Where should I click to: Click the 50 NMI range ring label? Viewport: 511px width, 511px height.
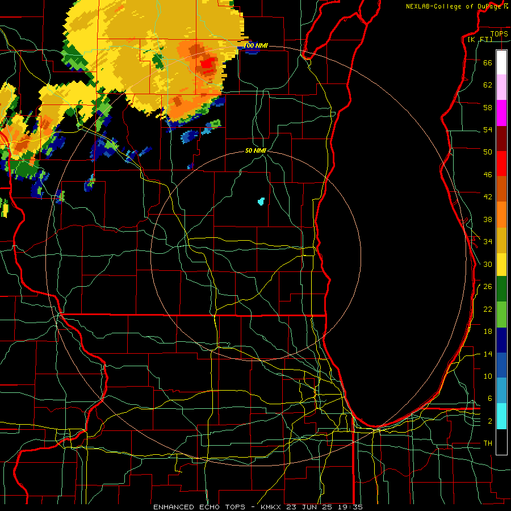click(256, 150)
